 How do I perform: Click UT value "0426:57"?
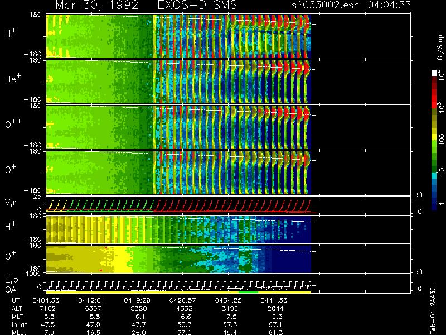(x=183, y=300)
